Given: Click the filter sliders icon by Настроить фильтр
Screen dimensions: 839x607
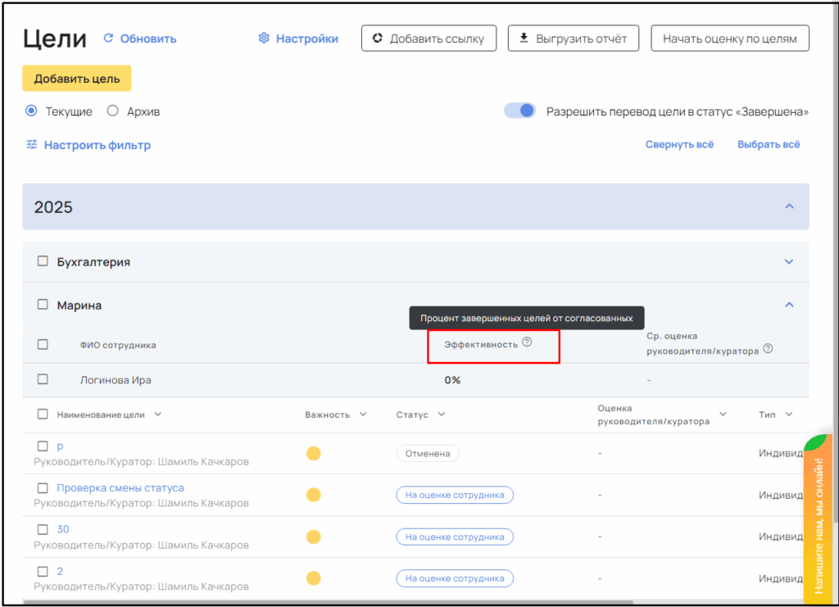Looking at the screenshot, I should (32, 145).
